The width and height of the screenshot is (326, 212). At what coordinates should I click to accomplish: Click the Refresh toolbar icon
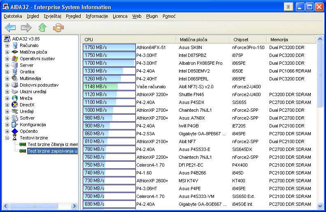coord(58,28)
